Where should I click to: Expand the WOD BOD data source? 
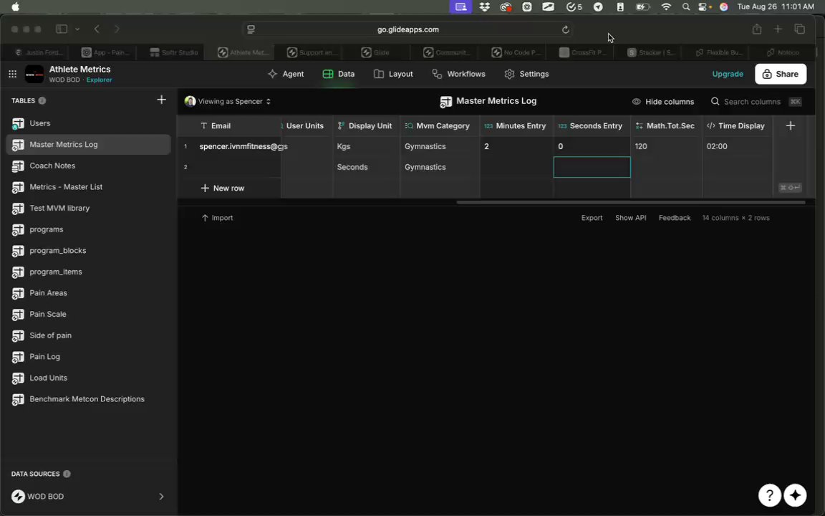(x=162, y=497)
